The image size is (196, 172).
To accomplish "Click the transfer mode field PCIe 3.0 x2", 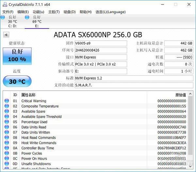I will 101,64.
